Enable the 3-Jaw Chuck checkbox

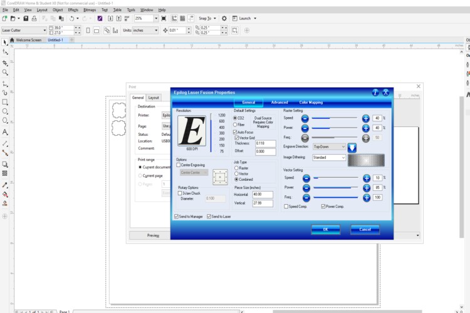pos(180,193)
